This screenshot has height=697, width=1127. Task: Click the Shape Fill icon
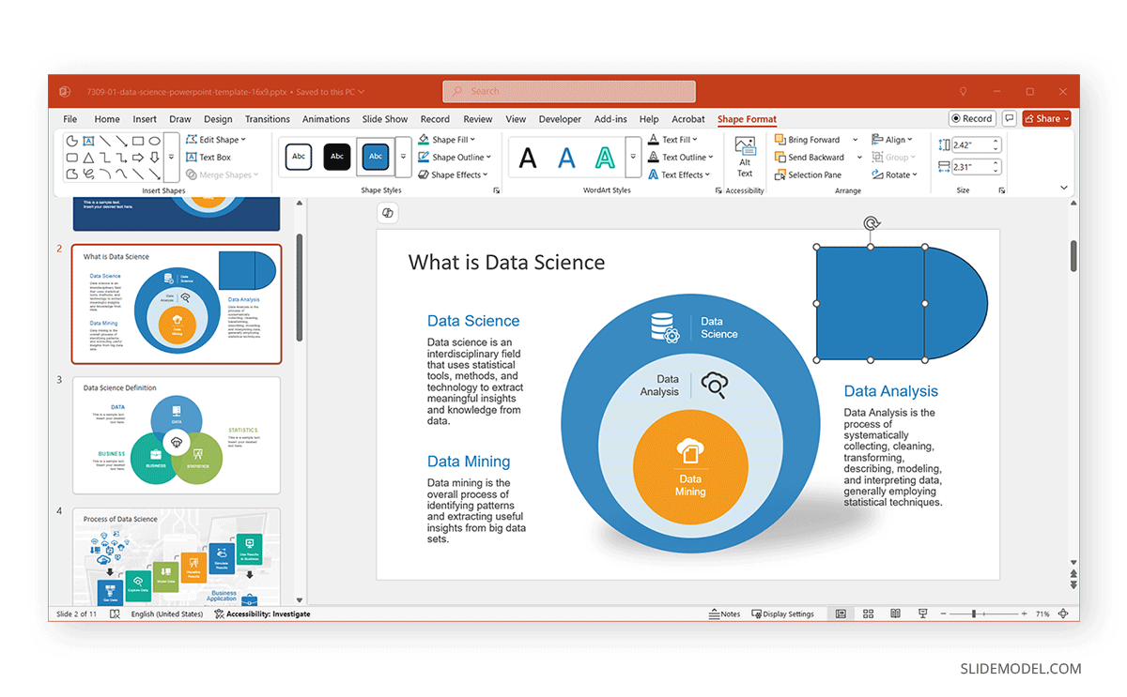click(422, 139)
